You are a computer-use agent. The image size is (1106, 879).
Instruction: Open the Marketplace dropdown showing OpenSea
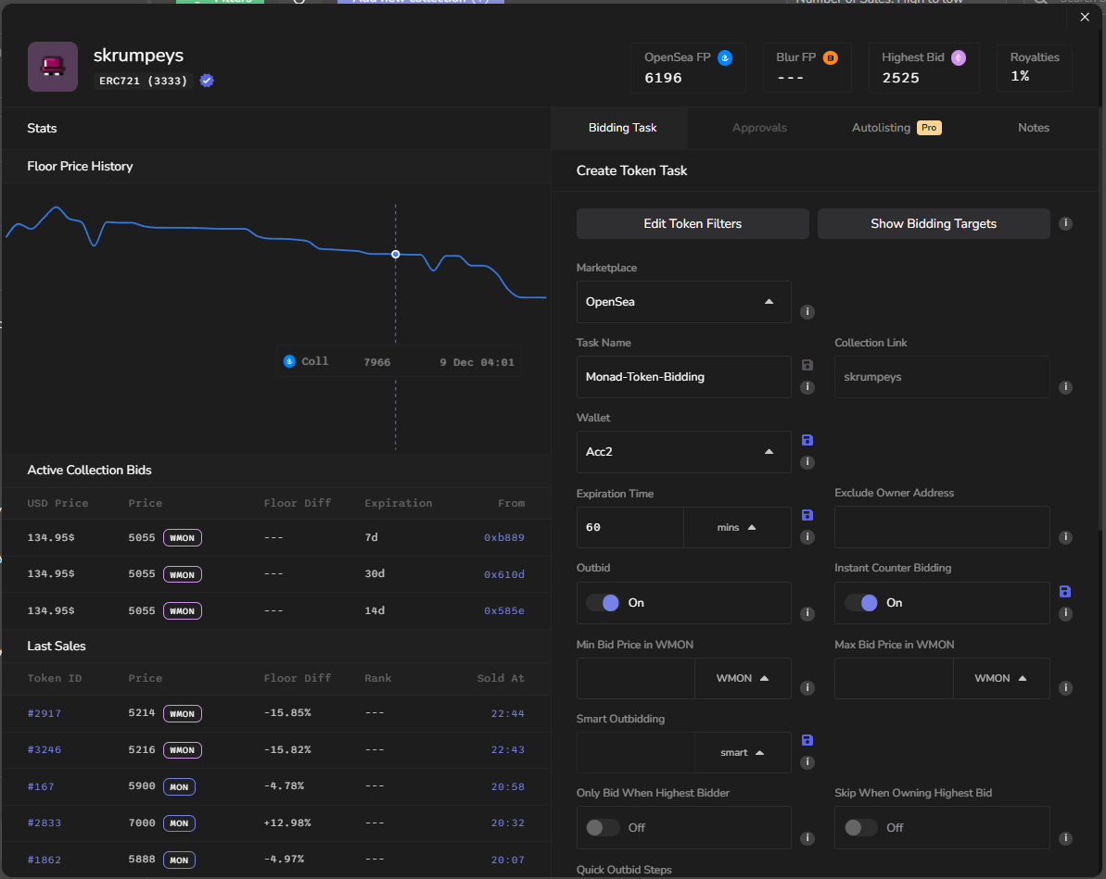tap(683, 302)
